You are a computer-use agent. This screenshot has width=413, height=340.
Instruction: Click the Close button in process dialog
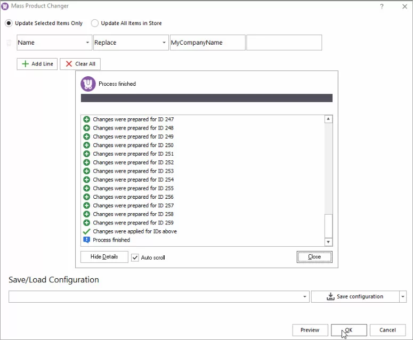point(314,257)
